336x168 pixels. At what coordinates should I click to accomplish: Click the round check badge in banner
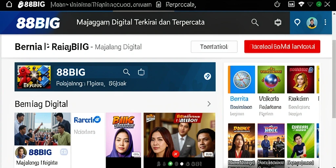(207, 76)
